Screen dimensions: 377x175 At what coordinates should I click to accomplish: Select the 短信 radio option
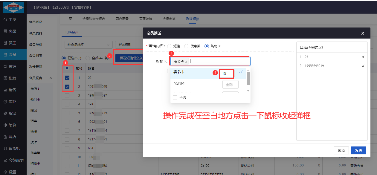pyautogui.click(x=169, y=46)
